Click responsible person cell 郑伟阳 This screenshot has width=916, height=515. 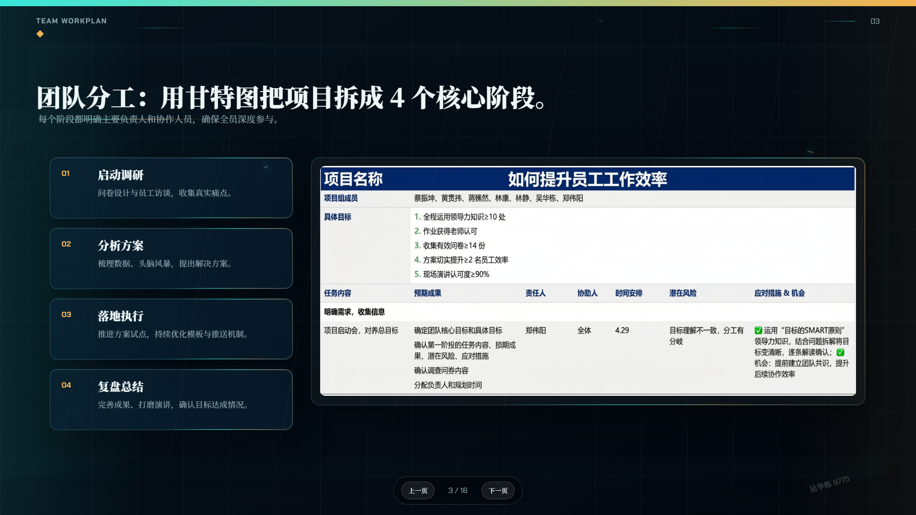[535, 330]
